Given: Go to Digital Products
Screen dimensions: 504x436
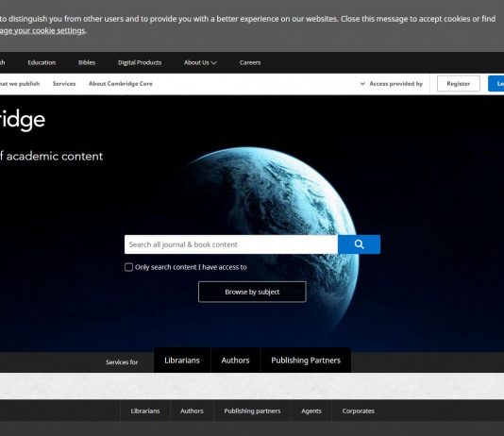Looking at the screenshot, I should pyautogui.click(x=140, y=62).
